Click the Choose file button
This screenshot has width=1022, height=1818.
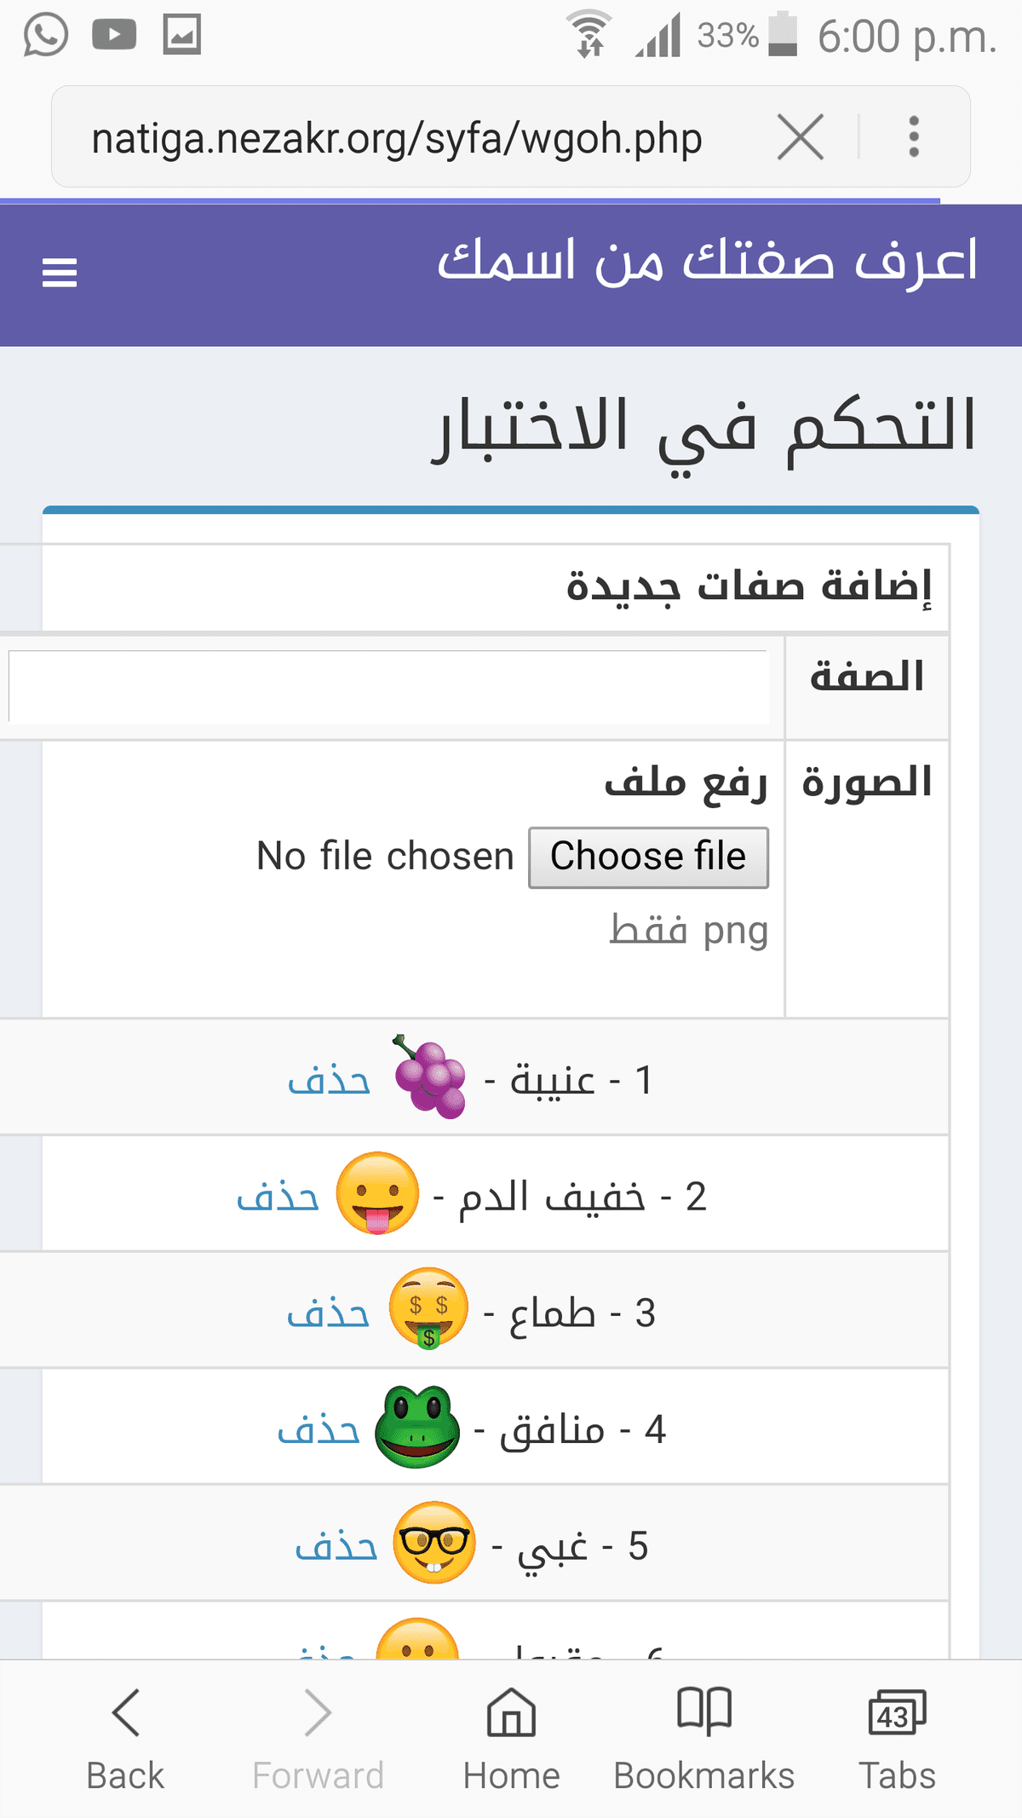tap(648, 857)
